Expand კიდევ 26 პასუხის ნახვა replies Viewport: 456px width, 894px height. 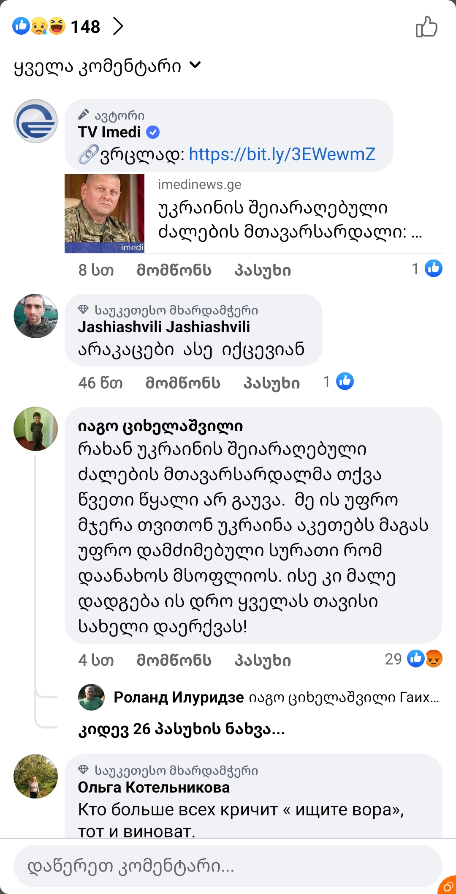click(x=182, y=729)
